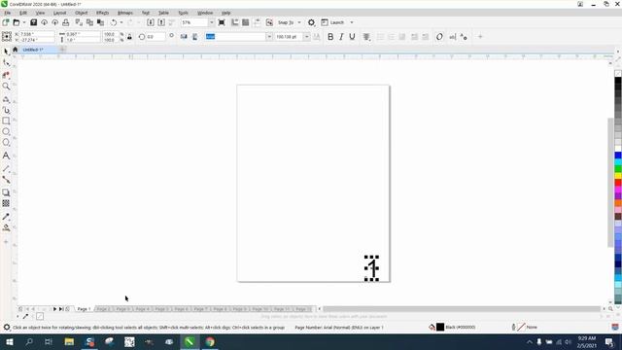Viewport: 622px width, 350px height.
Task: Open the zoom level dropdown
Action: tap(211, 22)
